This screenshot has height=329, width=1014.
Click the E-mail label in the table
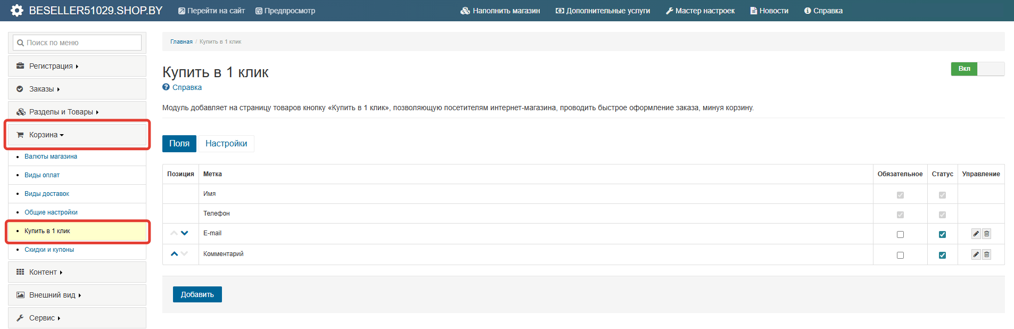coord(212,233)
